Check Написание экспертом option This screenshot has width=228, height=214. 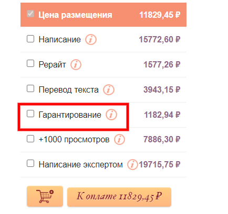(x=30, y=164)
